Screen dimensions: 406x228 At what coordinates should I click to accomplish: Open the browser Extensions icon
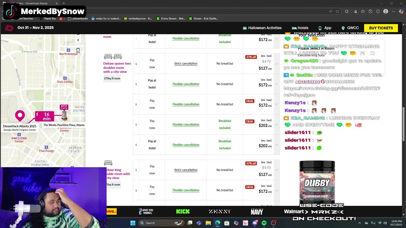pyautogui.click(x=347, y=11)
